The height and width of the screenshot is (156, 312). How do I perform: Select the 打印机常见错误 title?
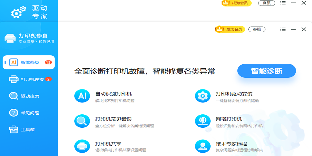[x=114, y=119]
